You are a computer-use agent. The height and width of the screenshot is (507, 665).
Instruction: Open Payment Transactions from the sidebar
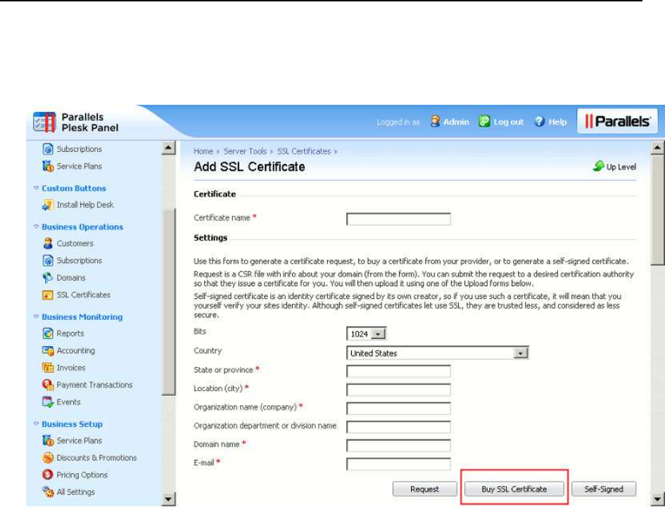[x=94, y=385]
